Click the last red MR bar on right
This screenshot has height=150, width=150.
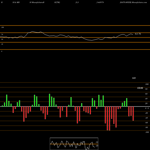[133, 114]
